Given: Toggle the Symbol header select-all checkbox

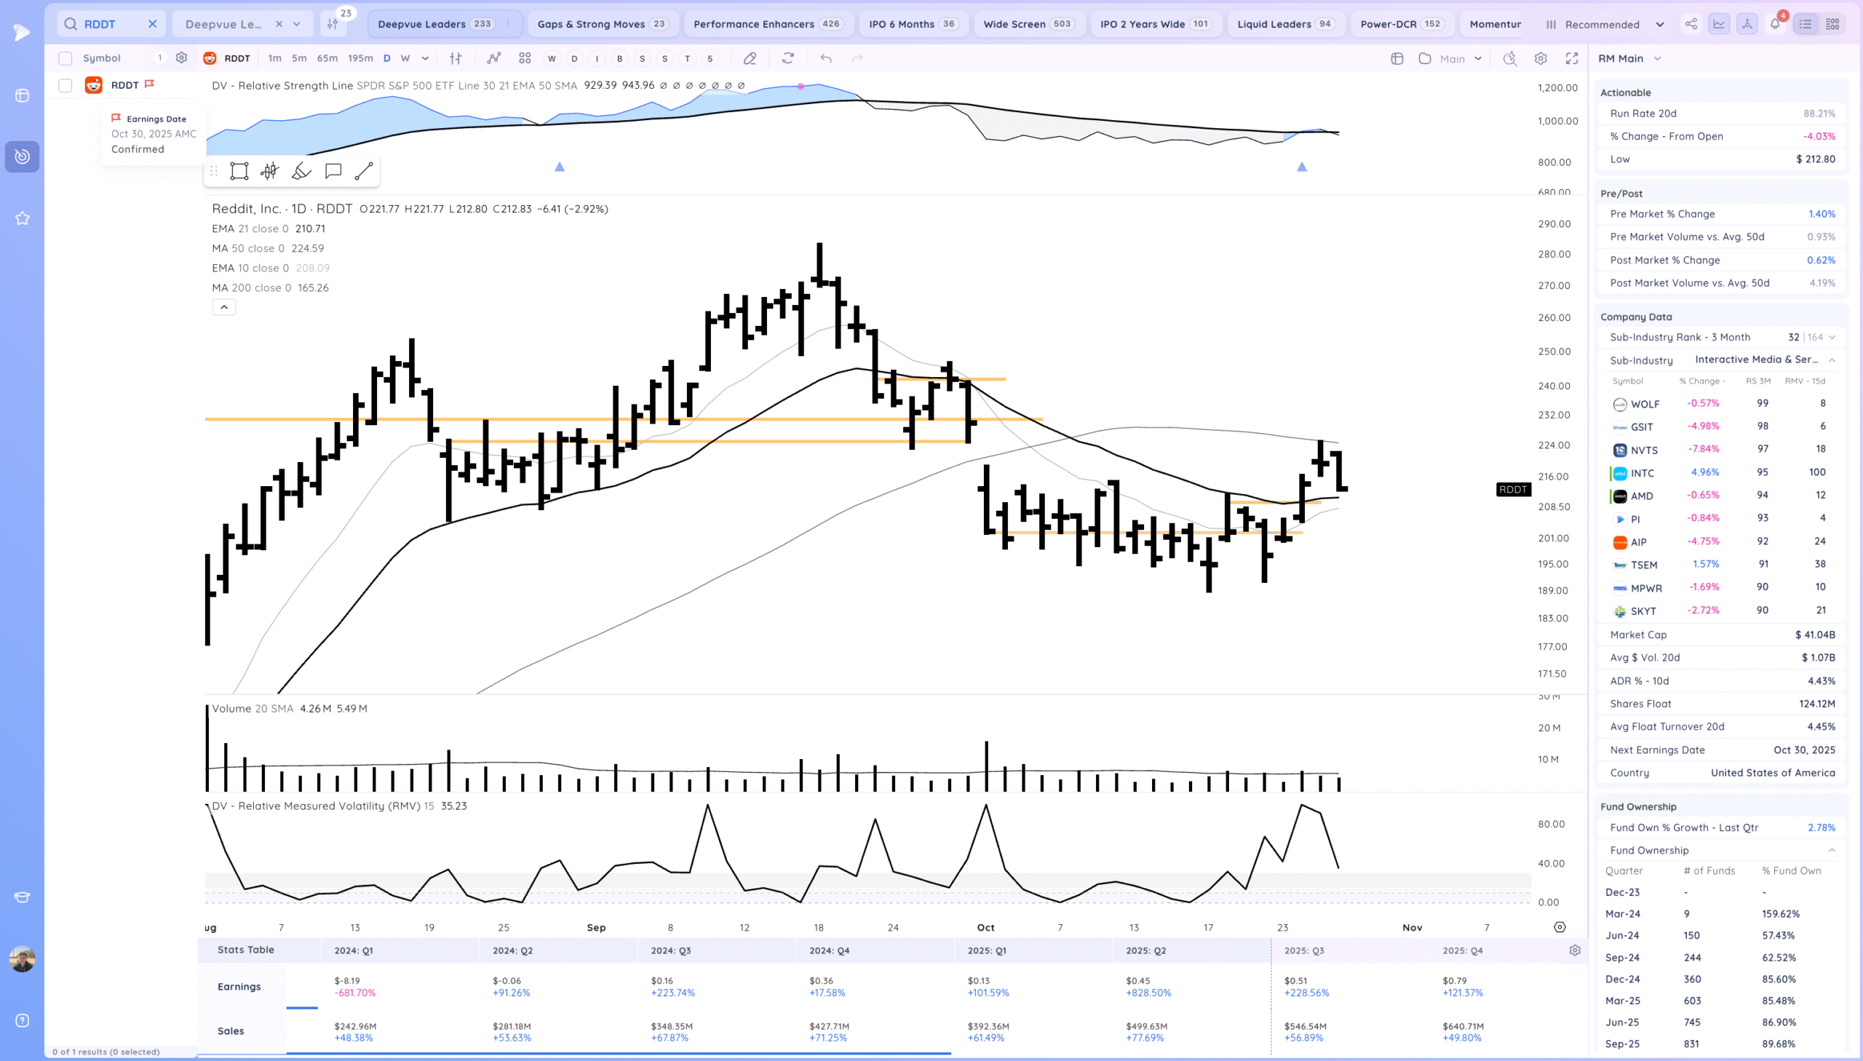Looking at the screenshot, I should click(x=65, y=58).
